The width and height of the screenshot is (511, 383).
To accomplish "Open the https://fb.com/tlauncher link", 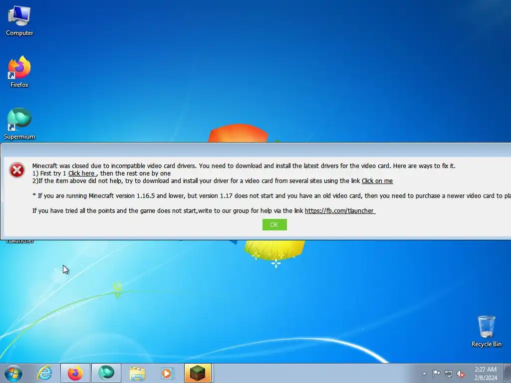I will click(x=339, y=211).
